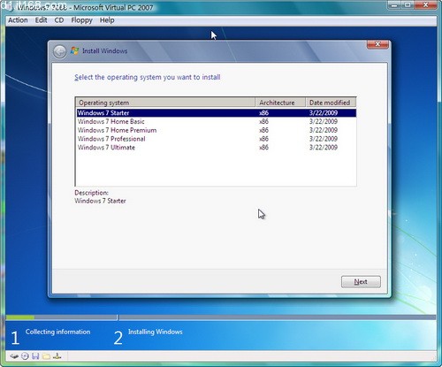This screenshot has height=367, width=442.
Task: Close the Install Windows dialog
Action: tap(377, 44)
